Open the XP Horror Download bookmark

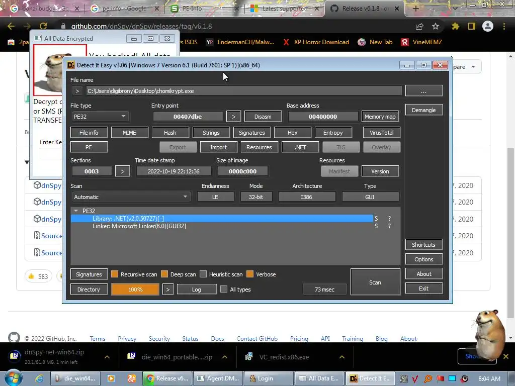pyautogui.click(x=316, y=42)
